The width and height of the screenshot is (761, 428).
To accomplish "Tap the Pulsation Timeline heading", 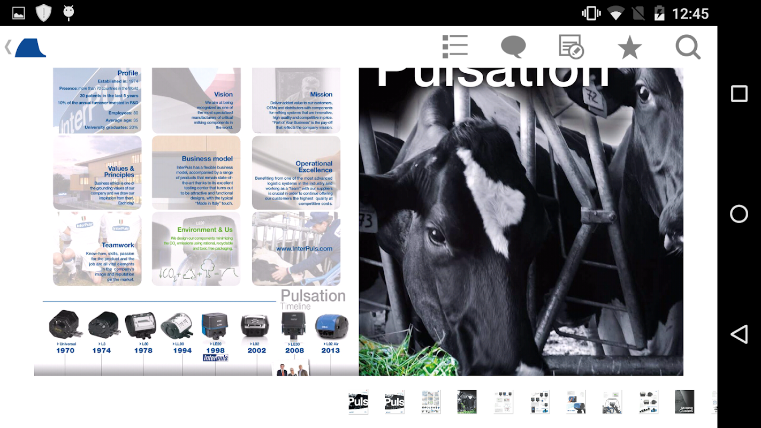I will coord(313,299).
